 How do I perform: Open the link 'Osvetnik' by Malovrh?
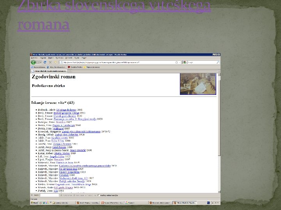[x=64, y=175]
